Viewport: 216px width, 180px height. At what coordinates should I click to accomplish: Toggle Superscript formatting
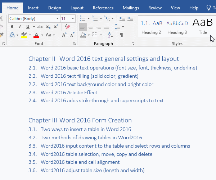point(56,26)
